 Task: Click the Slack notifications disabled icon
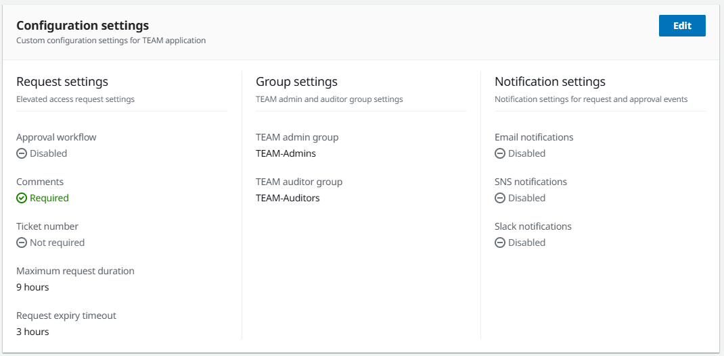(x=500, y=243)
